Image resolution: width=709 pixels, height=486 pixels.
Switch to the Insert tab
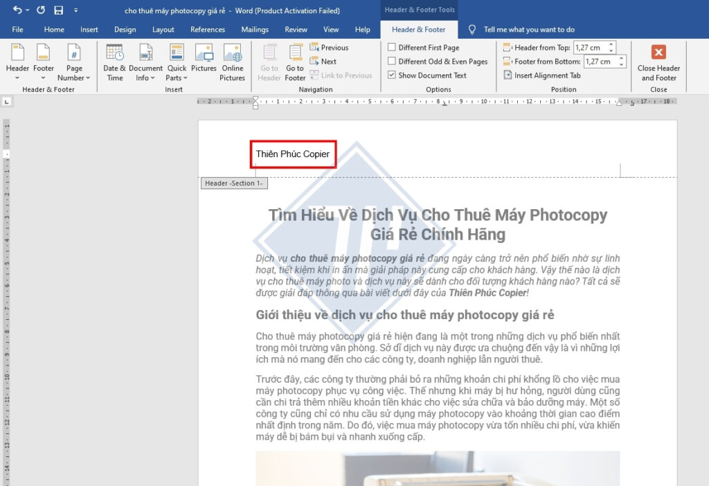point(89,29)
